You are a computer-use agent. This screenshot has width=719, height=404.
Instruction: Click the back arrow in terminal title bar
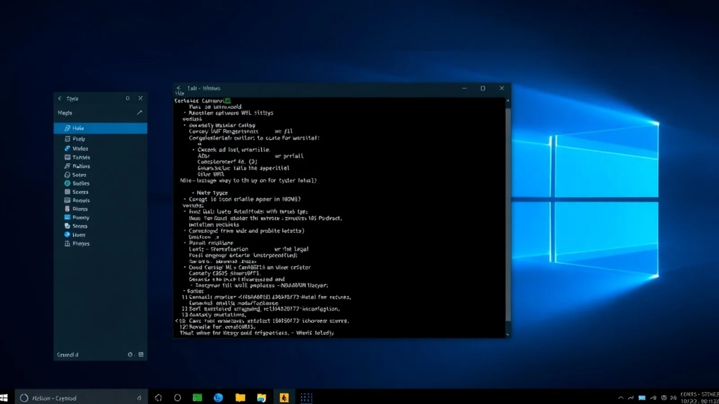click(x=179, y=88)
